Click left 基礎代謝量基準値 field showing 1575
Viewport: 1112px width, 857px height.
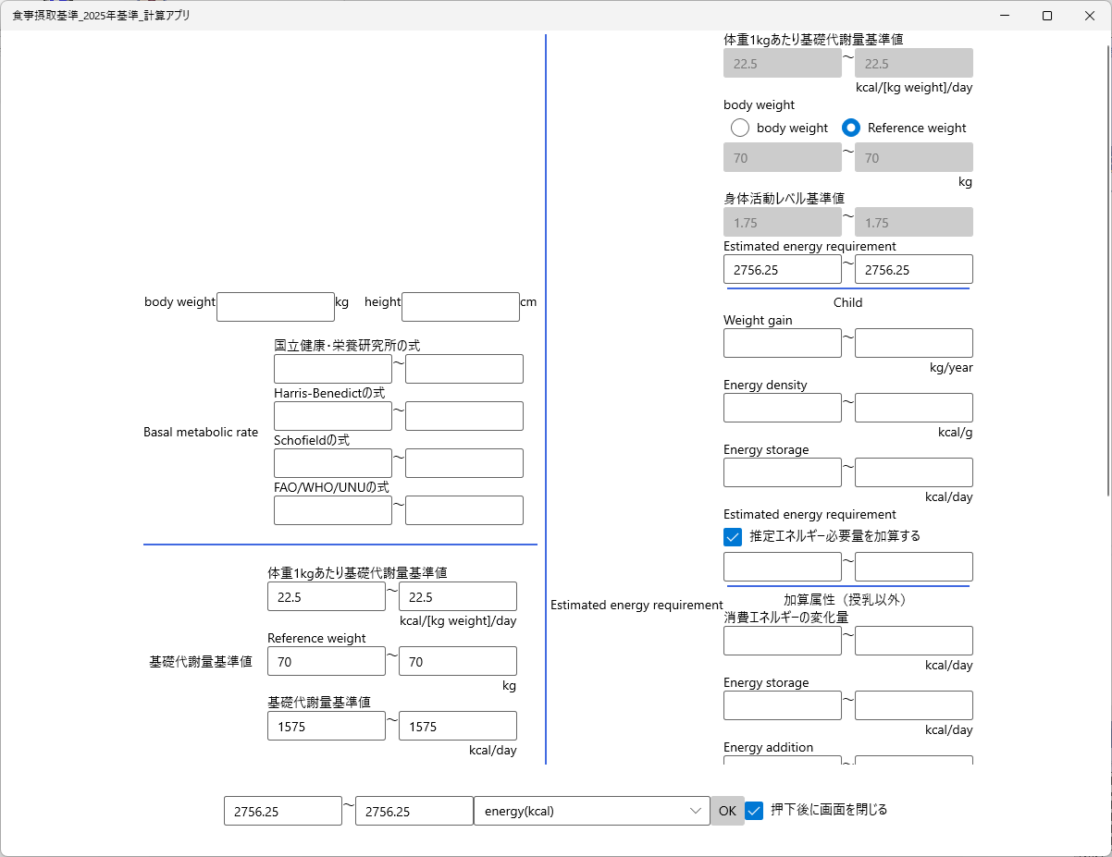click(x=327, y=726)
